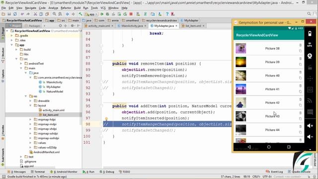Duplicate Picture 42 with its copy icon
The width and height of the screenshot is (318, 179).
coord(300,105)
